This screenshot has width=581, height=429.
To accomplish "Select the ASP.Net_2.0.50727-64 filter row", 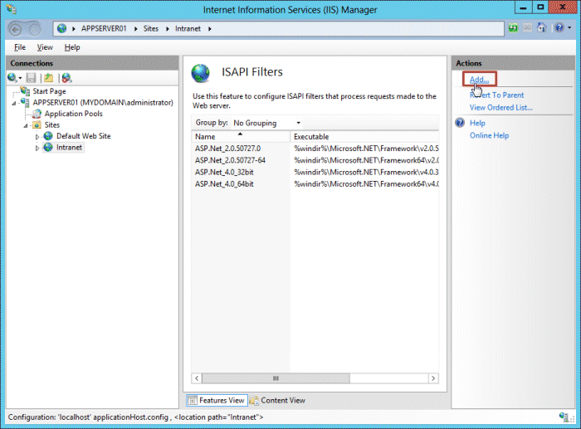I will point(315,160).
